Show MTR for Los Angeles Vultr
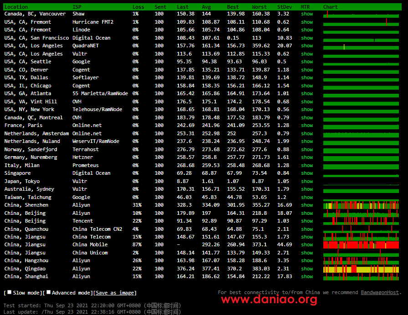Image resolution: width=408 pixels, height=315 pixels. (x=307, y=54)
